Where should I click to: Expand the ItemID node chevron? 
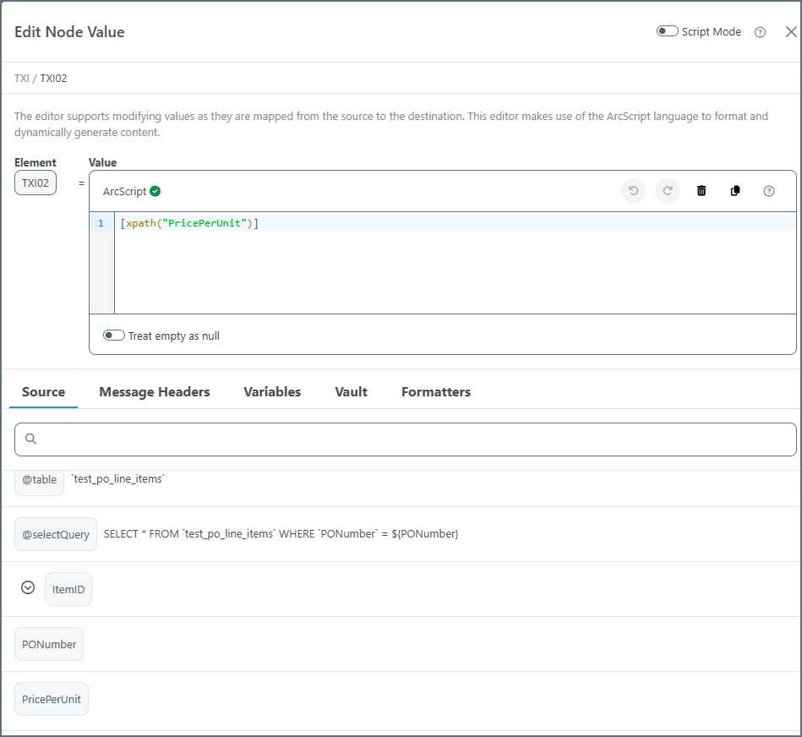coord(28,588)
